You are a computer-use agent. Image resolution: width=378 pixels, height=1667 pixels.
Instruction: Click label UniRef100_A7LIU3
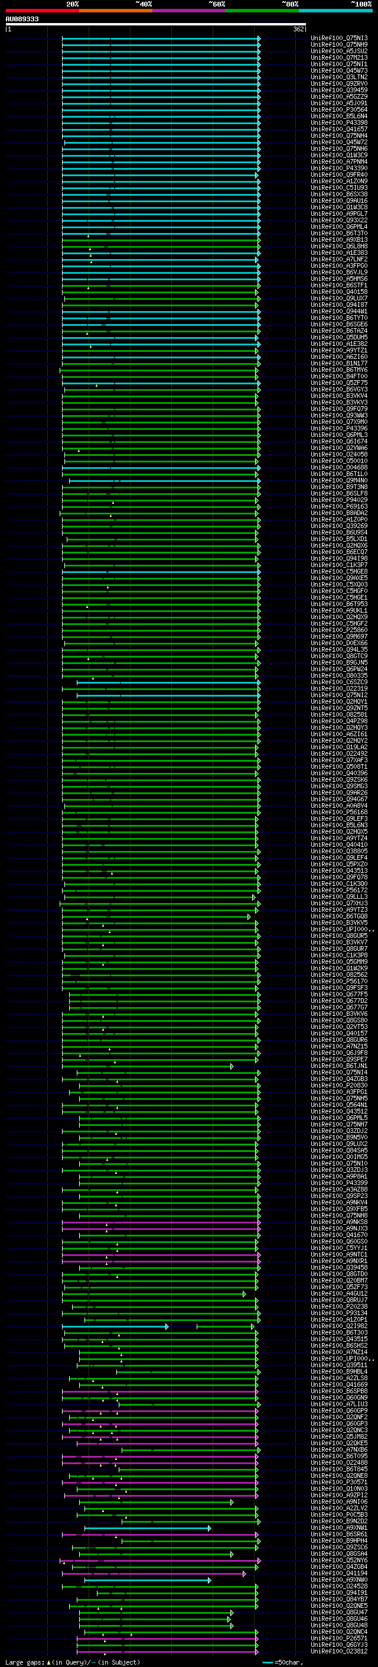[339, 1404]
